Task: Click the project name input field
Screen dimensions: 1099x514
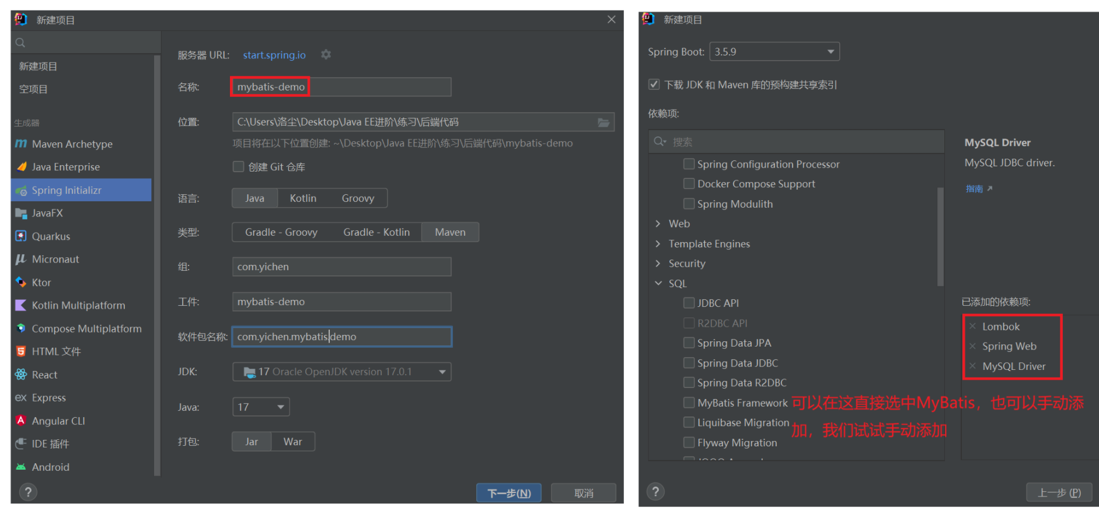Action: tap(341, 87)
